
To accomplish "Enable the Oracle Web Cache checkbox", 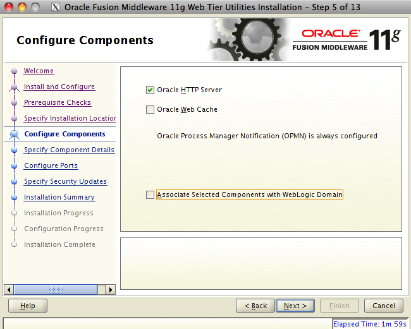I will pyautogui.click(x=150, y=110).
